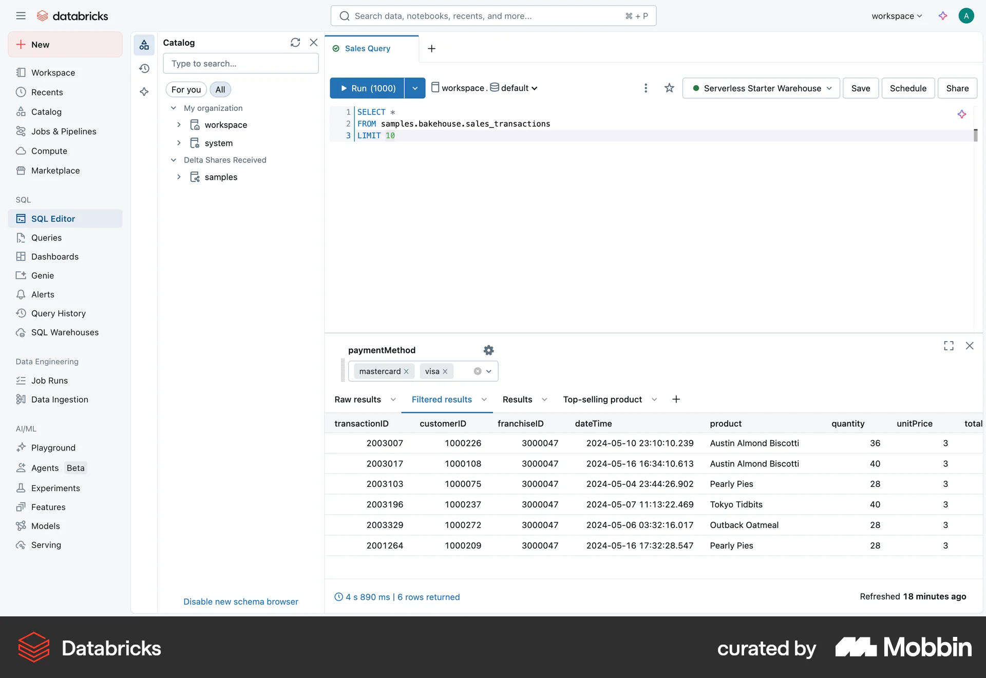Open the workspace switcher in the header
Screen dimensions: 986x678
pyautogui.click(x=897, y=16)
